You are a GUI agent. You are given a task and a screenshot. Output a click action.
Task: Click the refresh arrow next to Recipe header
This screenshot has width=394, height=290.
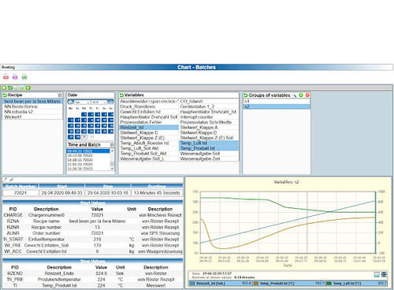[5, 95]
